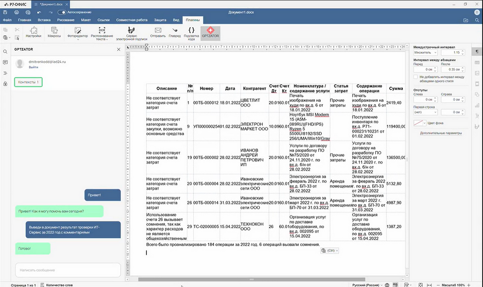Open chart settings in the right sidebar
This screenshot has width=483, height=287.
[477, 105]
